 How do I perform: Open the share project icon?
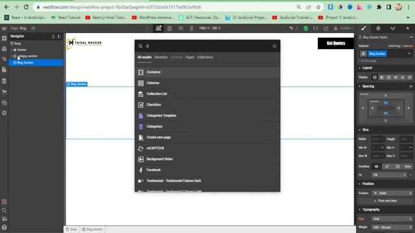[x=326, y=28]
